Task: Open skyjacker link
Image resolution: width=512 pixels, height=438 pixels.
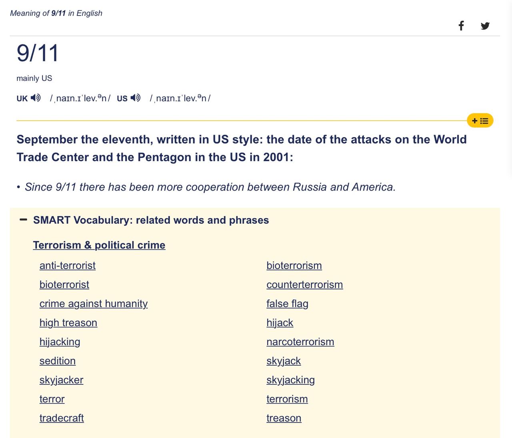Action: click(62, 380)
